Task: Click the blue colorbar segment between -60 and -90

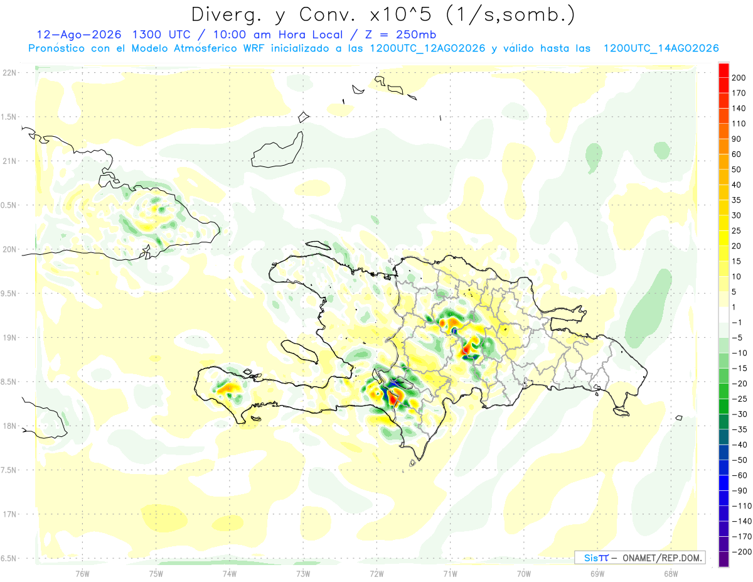Action: tap(724, 482)
